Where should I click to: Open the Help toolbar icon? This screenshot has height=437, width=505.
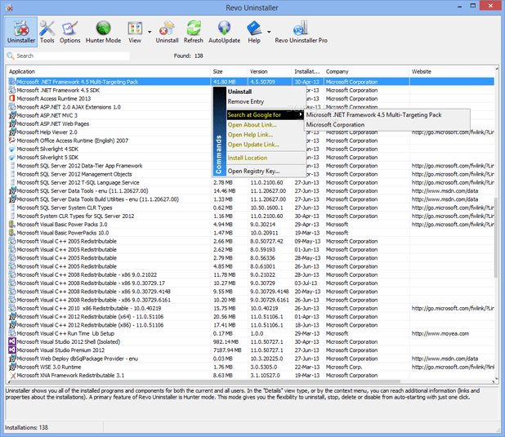pos(254,32)
